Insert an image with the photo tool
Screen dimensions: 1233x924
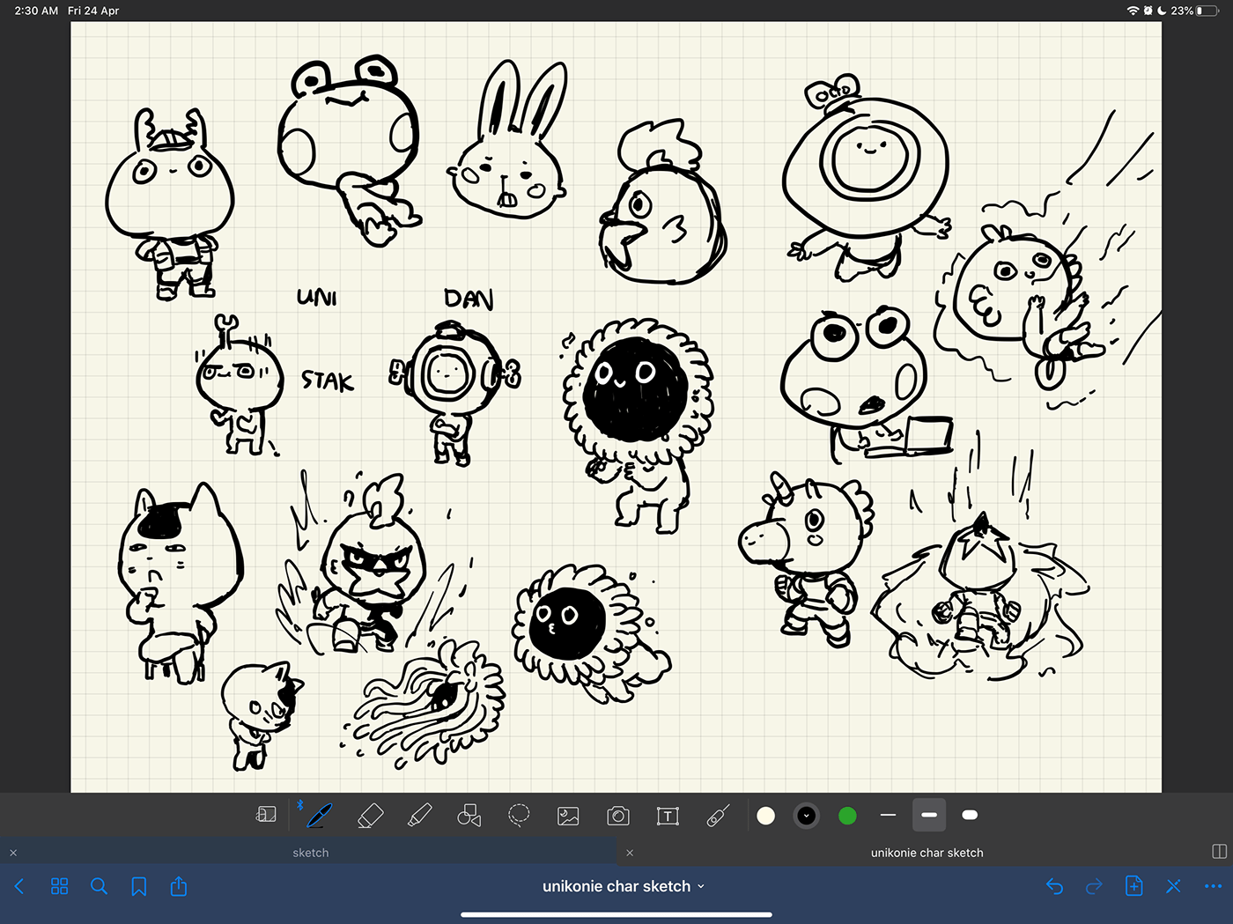pyautogui.click(x=568, y=816)
